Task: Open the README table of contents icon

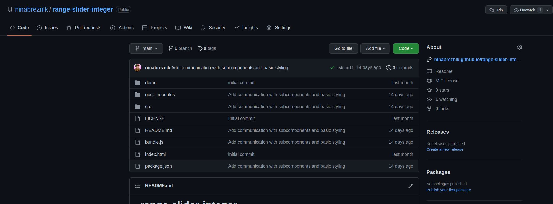Action: tap(137, 186)
